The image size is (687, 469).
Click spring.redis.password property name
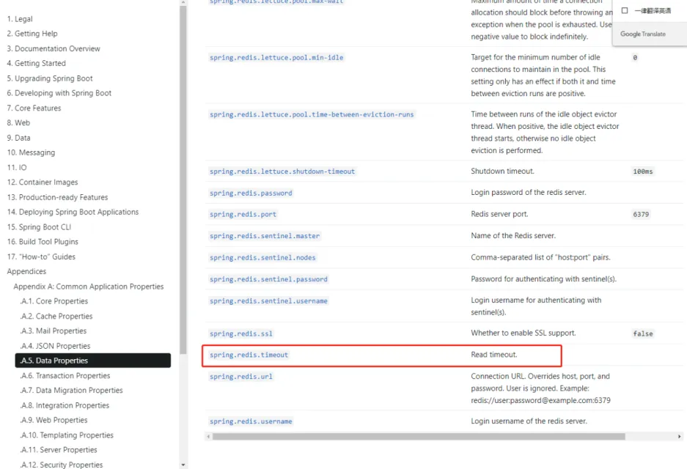point(251,193)
